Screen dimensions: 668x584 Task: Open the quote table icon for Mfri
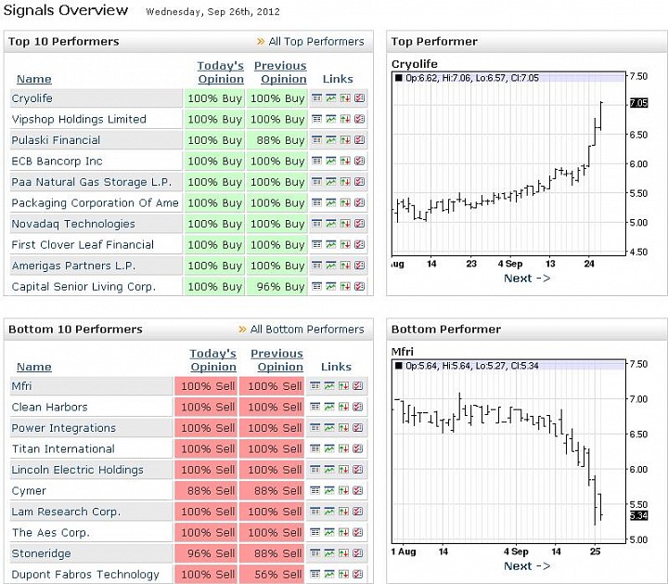point(315,386)
